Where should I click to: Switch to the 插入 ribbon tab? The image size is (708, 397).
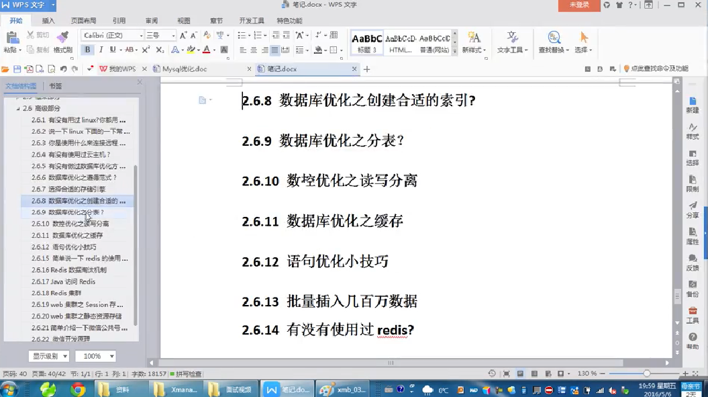(48, 21)
